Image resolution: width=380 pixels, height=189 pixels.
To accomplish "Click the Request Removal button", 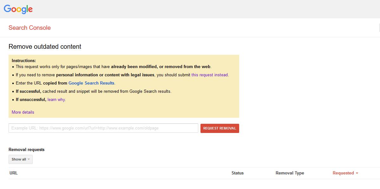I will 219,128.
